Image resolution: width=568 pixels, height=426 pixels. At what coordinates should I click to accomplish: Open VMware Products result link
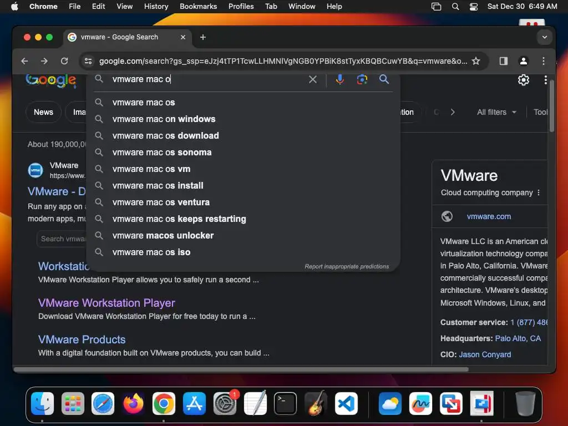(x=82, y=339)
